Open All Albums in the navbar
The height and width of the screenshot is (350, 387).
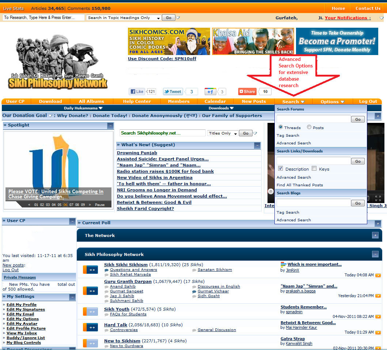[x=92, y=101]
